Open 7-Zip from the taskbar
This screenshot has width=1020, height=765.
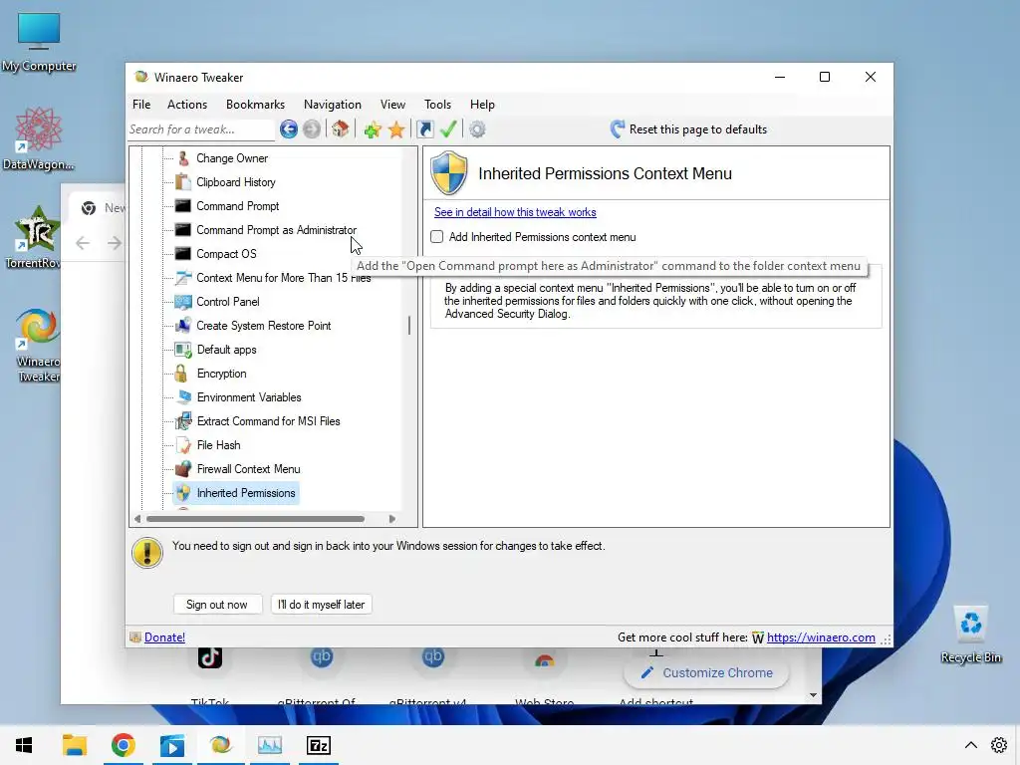click(318, 745)
